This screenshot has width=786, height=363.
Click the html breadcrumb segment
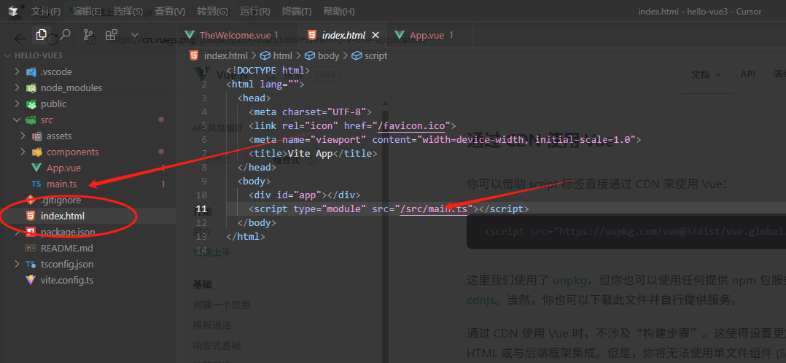(282, 55)
